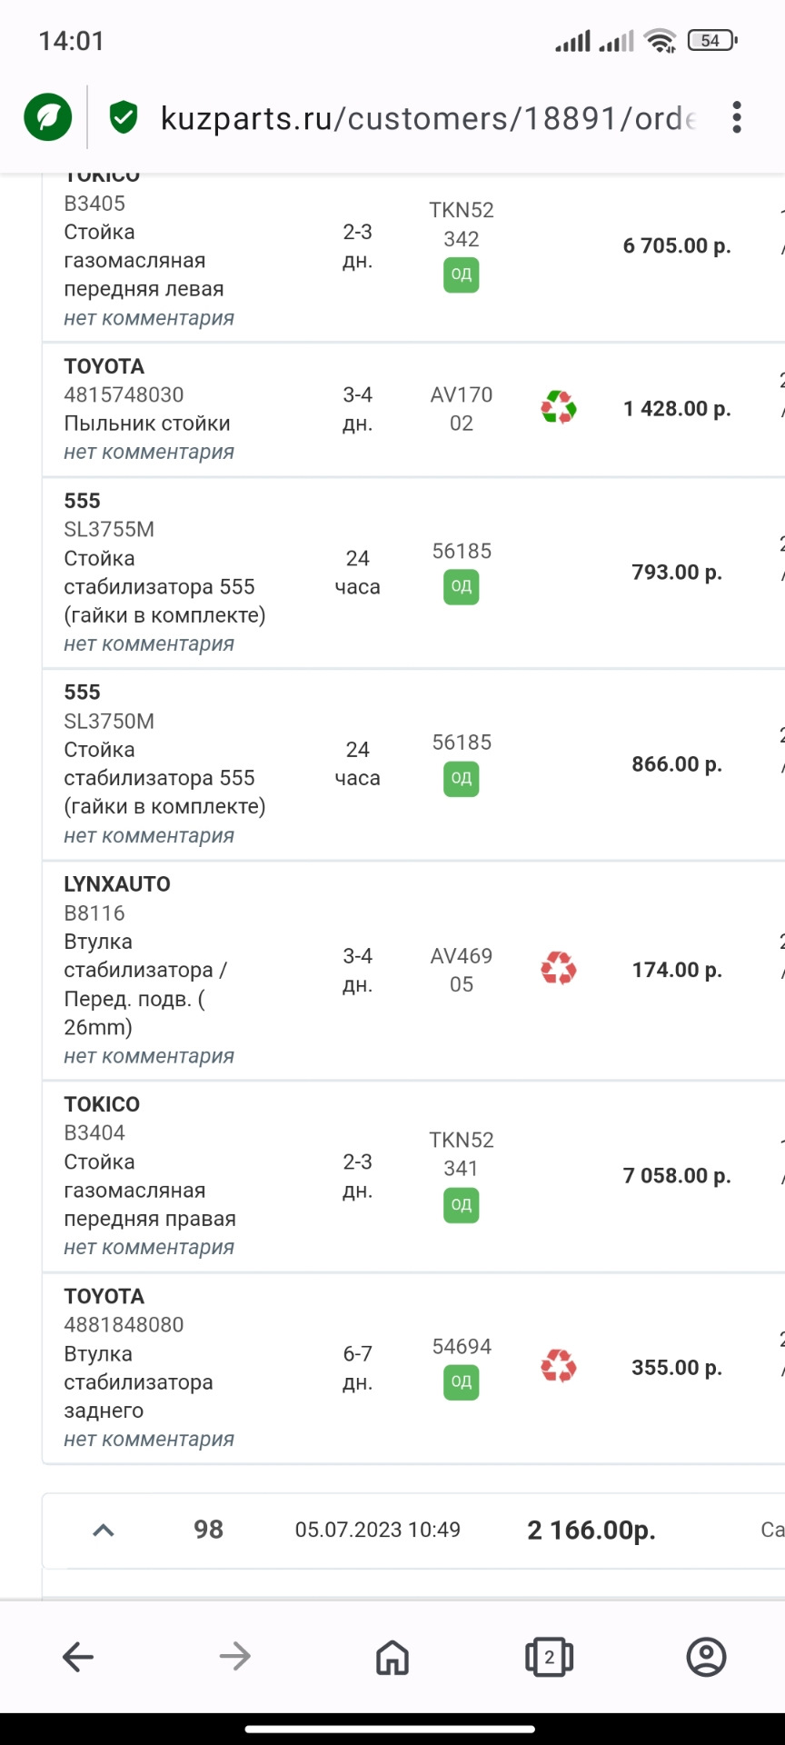Open the нет комментария note for SL3750M
This screenshot has width=785, height=1745.
tap(149, 836)
